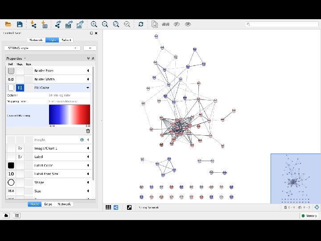
Task: Collapse the Fill Color property arrow
Action: coord(88,88)
